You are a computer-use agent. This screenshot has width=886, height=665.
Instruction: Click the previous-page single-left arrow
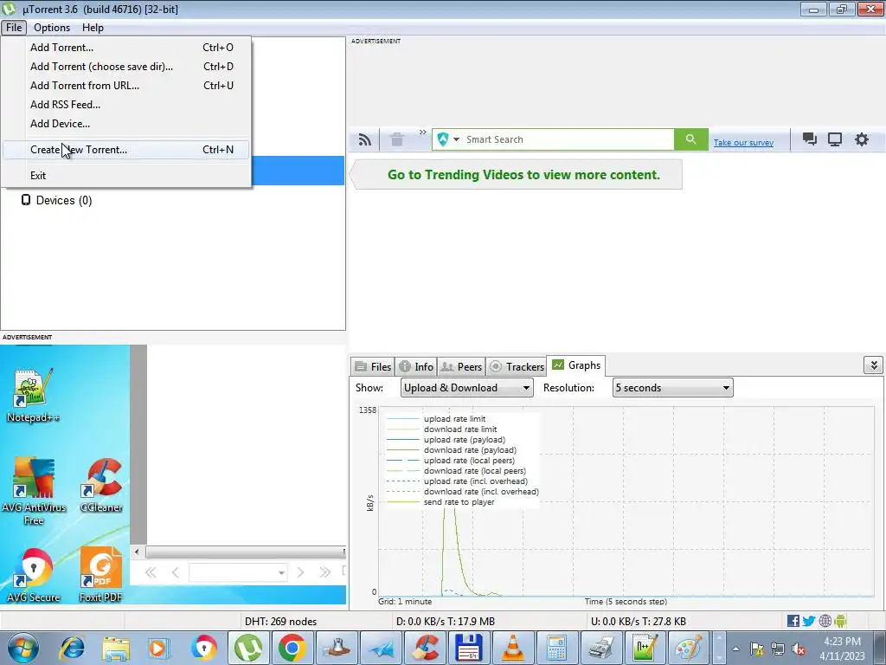175,573
